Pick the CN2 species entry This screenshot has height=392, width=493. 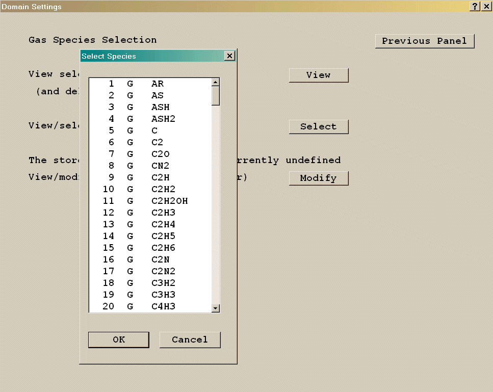click(160, 166)
